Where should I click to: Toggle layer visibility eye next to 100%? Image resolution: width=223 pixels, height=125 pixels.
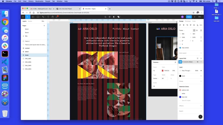tap(201, 71)
